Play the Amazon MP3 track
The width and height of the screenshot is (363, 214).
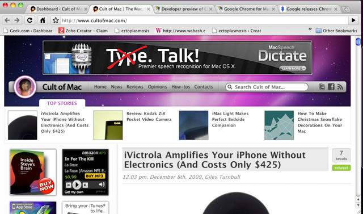click(x=77, y=184)
